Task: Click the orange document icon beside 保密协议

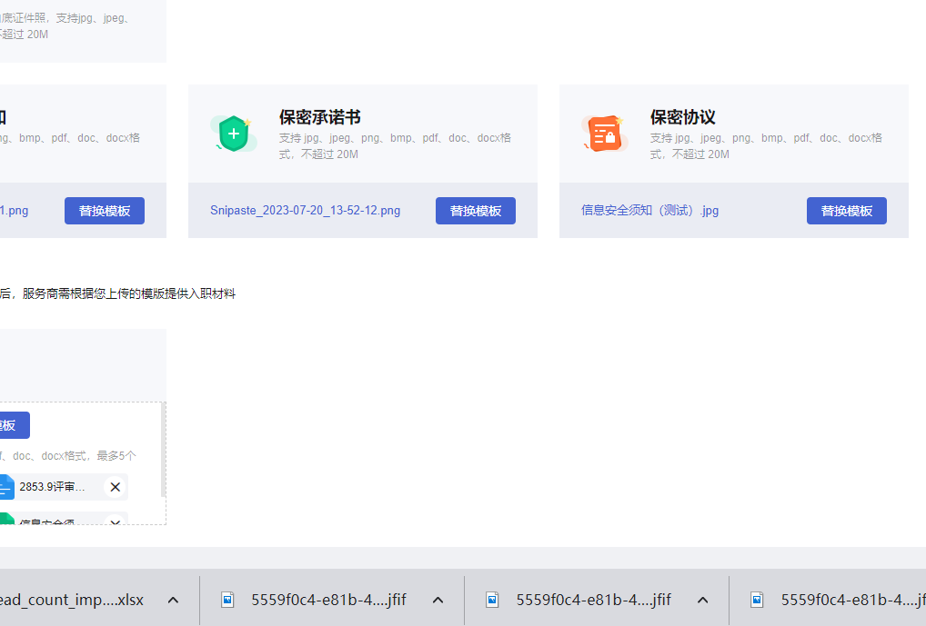Action: (604, 134)
